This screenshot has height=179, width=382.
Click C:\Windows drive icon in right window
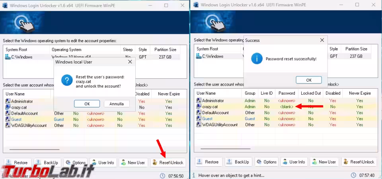point(199,56)
